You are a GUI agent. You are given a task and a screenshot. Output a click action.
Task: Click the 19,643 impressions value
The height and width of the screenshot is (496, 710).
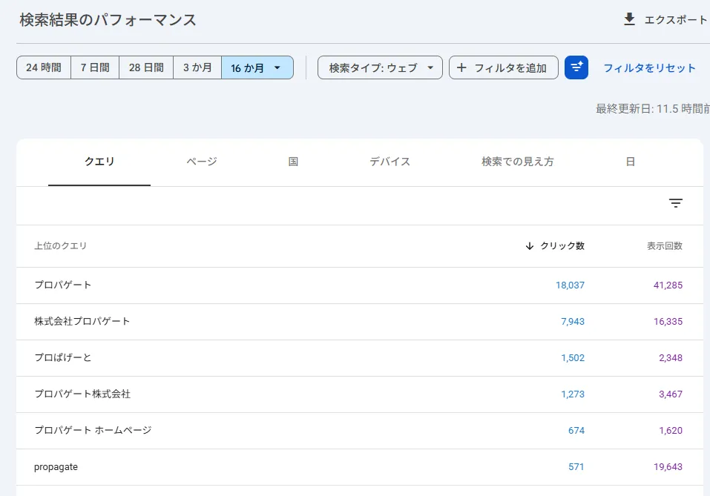(668, 466)
